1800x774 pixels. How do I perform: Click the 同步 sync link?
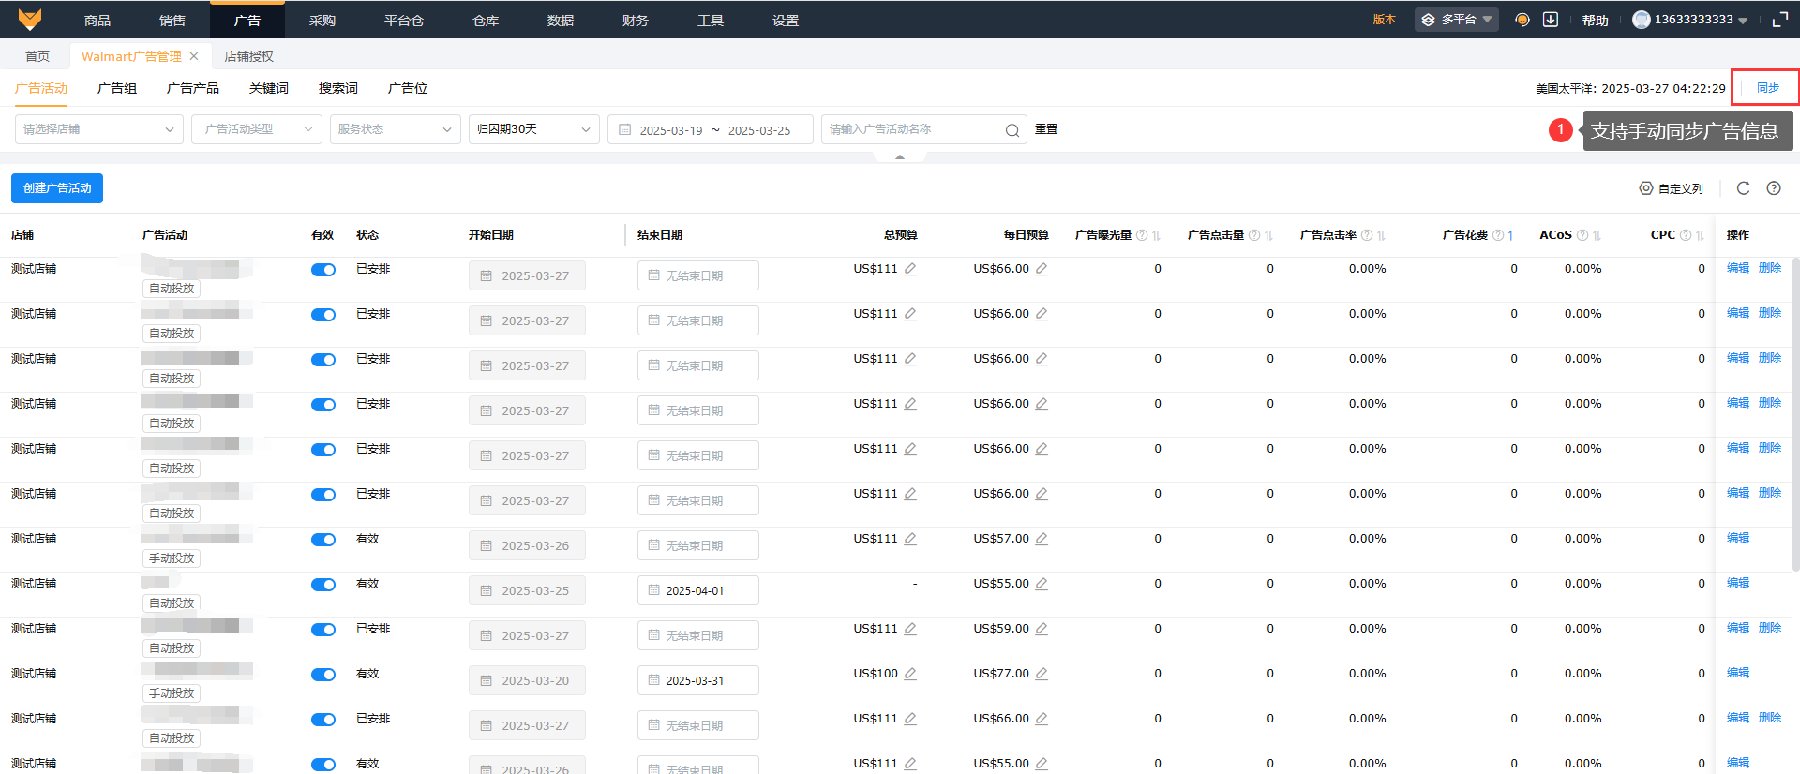(1767, 88)
